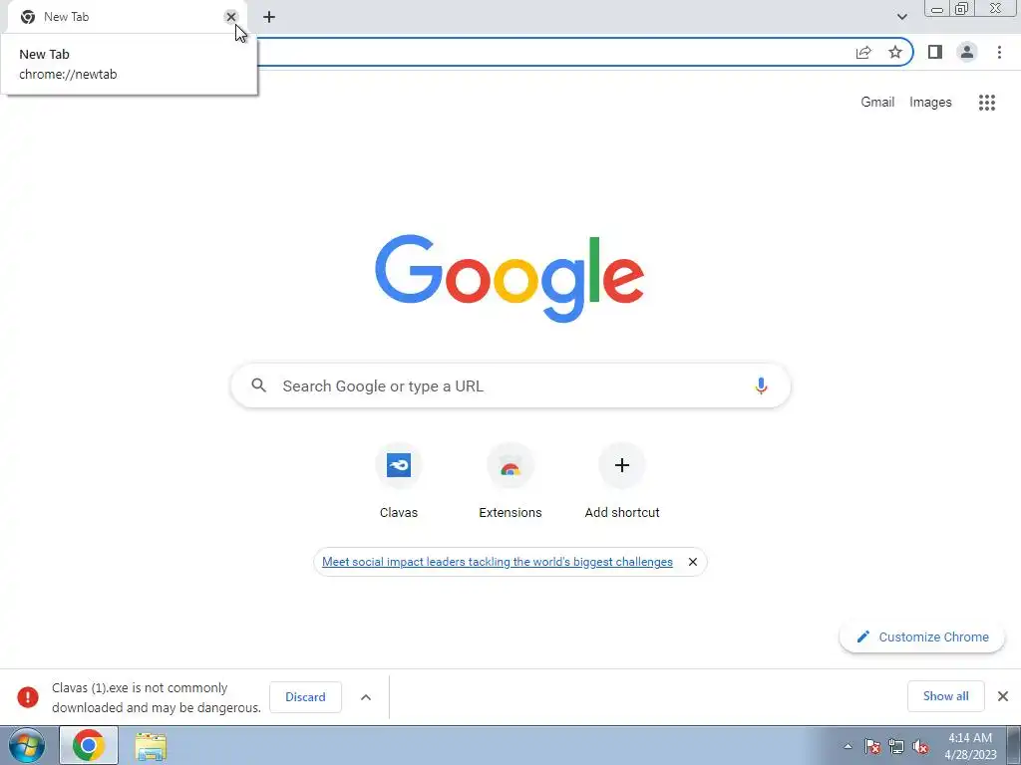
Task: Click the magnifier icon in search box
Action: [258, 385]
